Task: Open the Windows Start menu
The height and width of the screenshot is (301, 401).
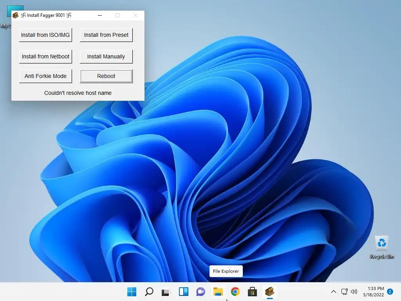Action: (x=132, y=292)
